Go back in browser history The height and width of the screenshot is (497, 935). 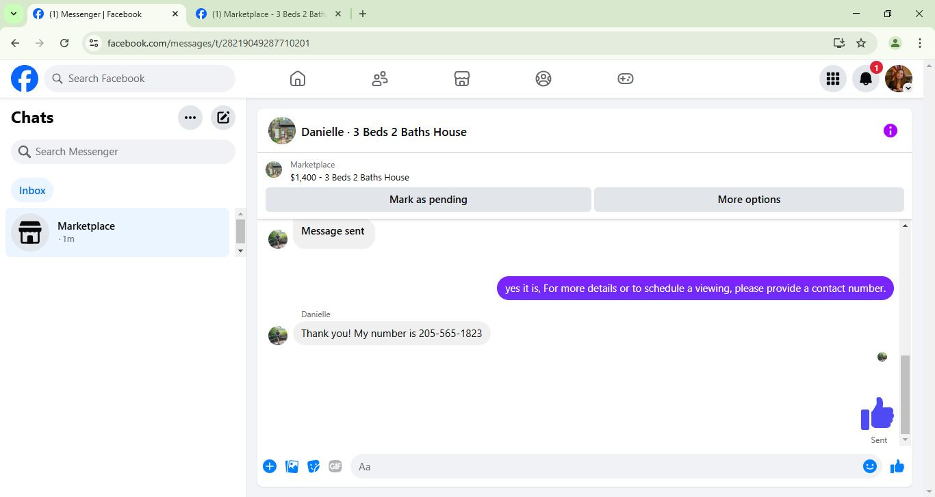pos(15,43)
